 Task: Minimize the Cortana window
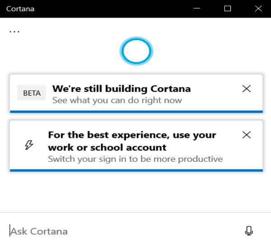(x=197, y=9)
